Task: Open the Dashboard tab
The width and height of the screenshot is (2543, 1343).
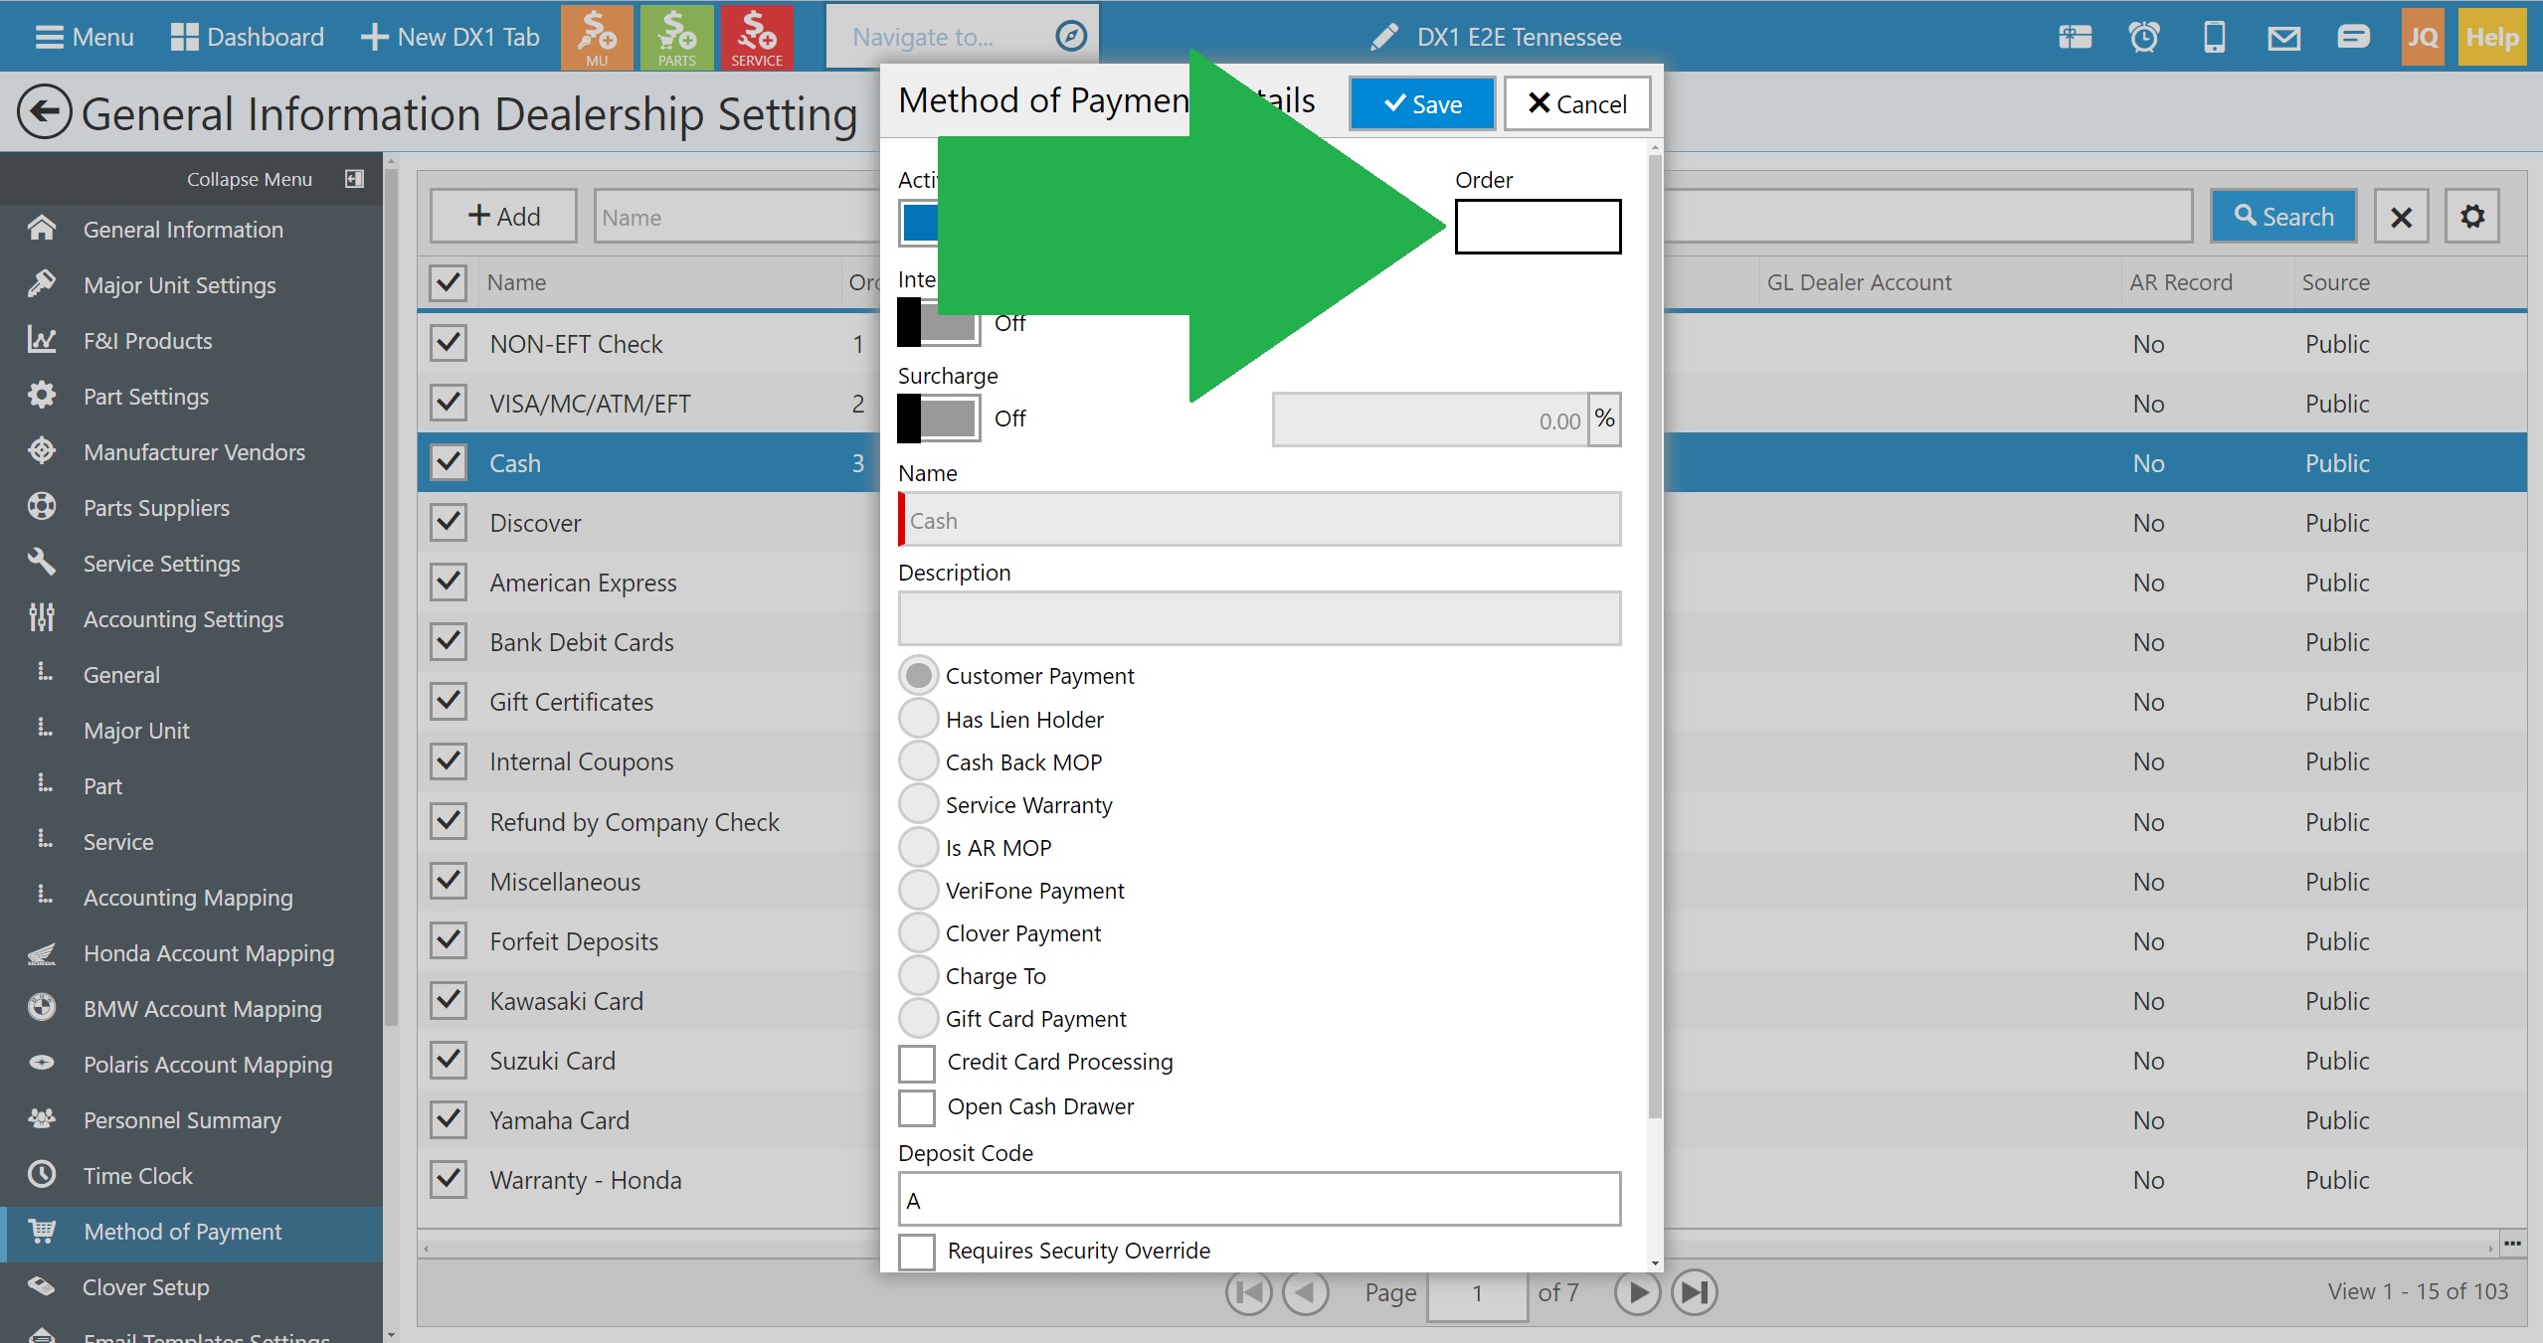Action: [247, 37]
